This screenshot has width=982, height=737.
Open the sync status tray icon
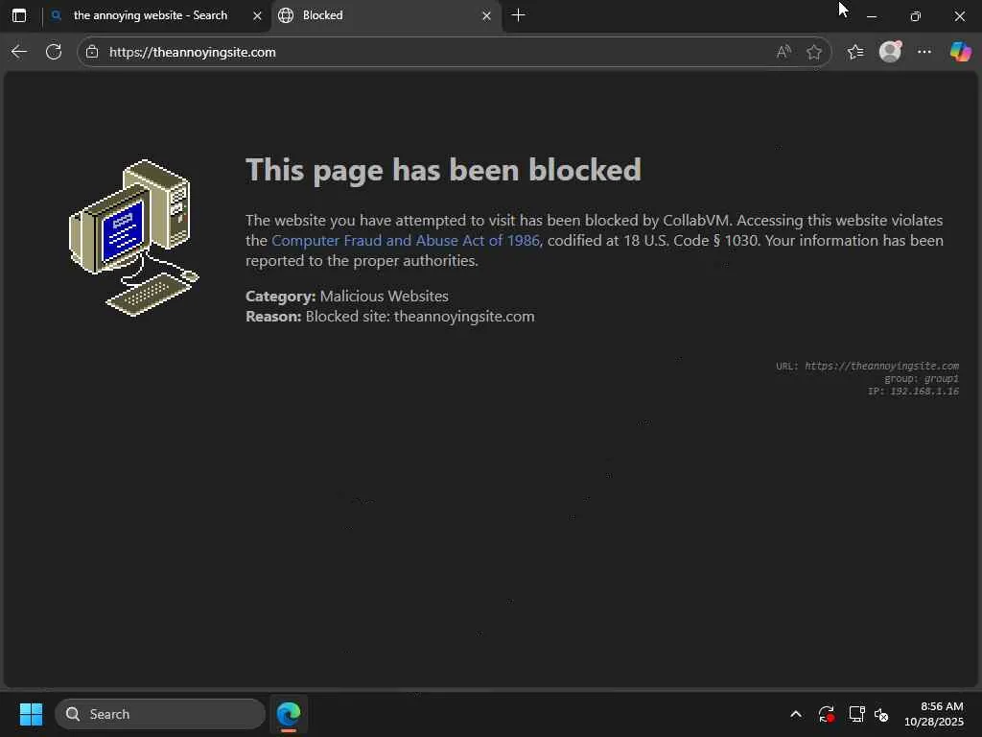pos(826,714)
